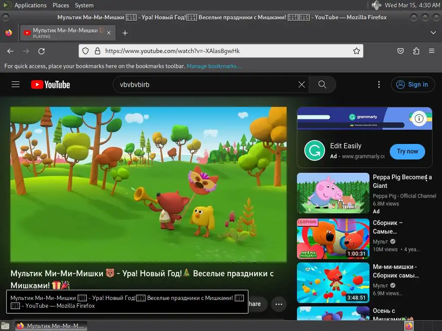Viewport: 442px width, 331px height.
Task: Open the 1:00:31 Сборник video thumbnail
Action: point(333,239)
